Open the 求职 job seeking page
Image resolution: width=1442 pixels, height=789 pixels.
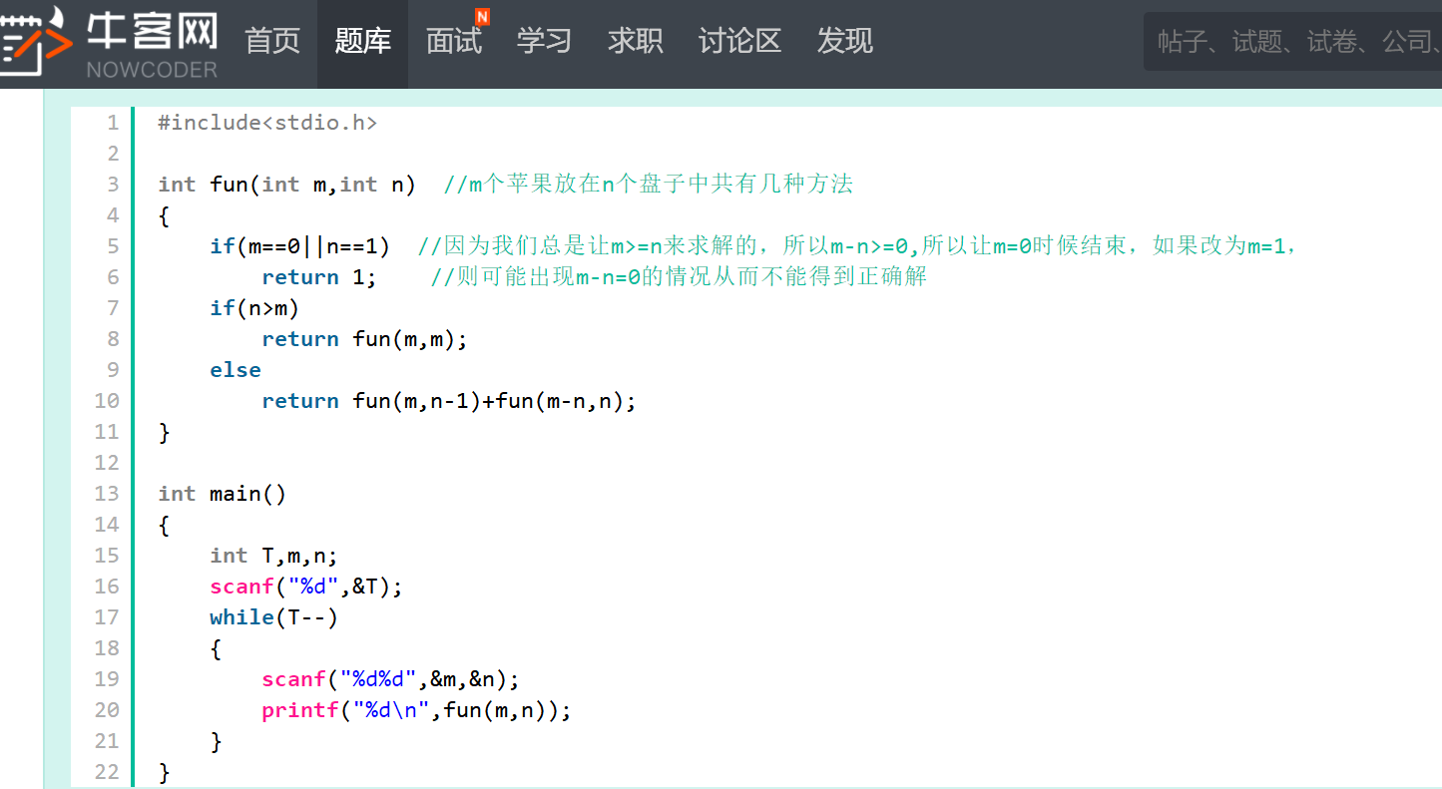636,41
